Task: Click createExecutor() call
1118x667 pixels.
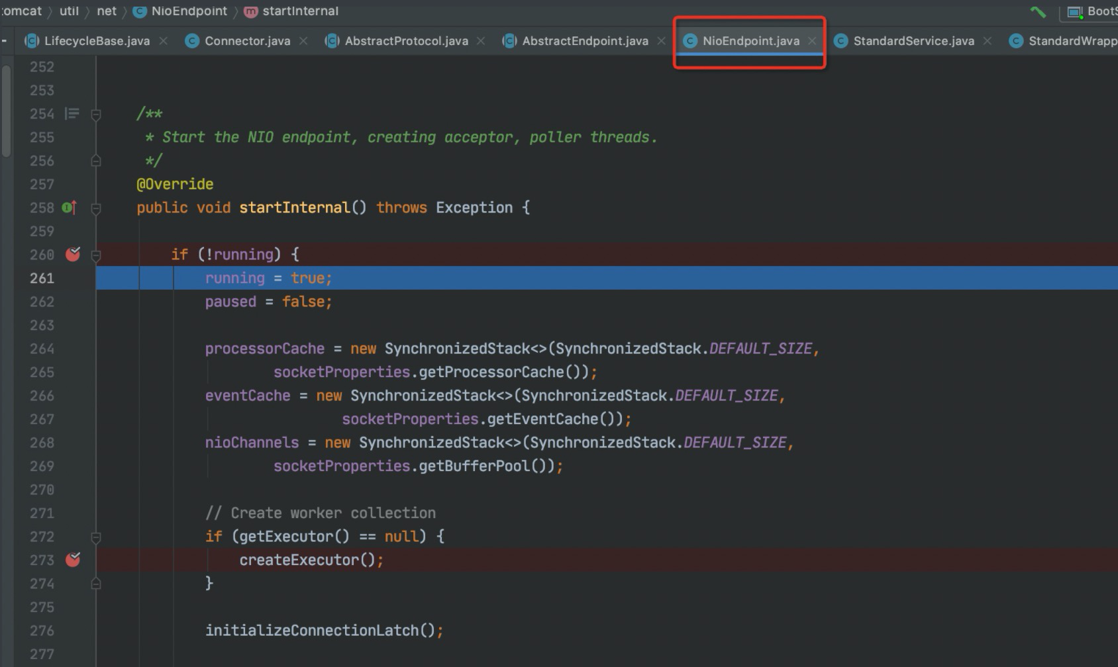Action: pyautogui.click(x=311, y=560)
